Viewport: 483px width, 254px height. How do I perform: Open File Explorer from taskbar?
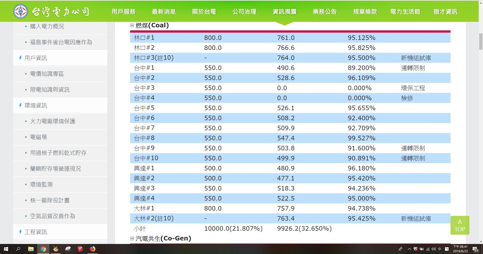pyautogui.click(x=31, y=249)
